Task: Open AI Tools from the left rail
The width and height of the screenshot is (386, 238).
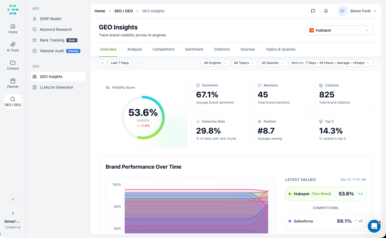Action: tap(13, 47)
